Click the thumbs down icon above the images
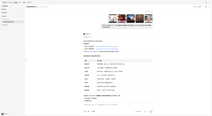The image size is (212, 116). (148, 12)
